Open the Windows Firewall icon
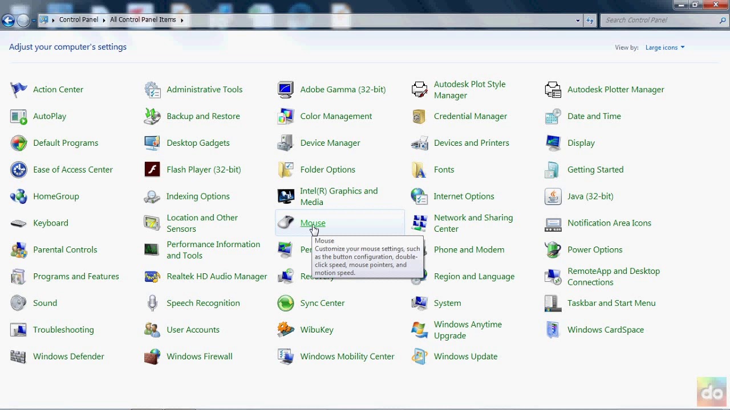 (152, 356)
